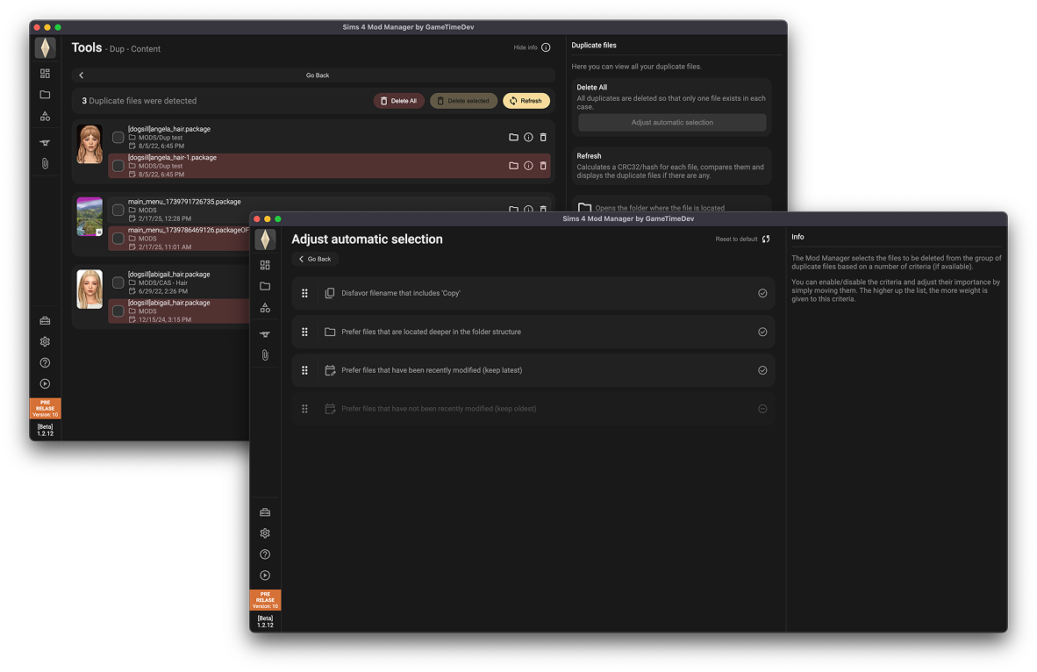Screen dimensions: 1037x672
Task: Click folder icon in front window sidebar
Action: click(x=265, y=286)
